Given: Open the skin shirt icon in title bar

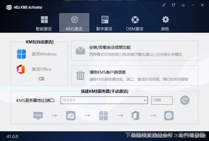Looking at the screenshot, I should click(174, 5).
